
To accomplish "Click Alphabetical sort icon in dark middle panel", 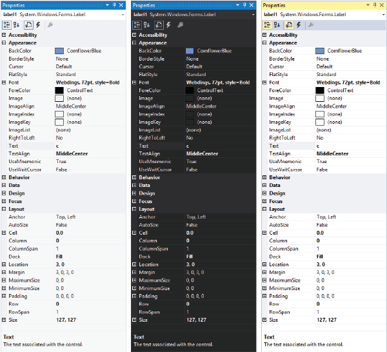I will (146, 25).
